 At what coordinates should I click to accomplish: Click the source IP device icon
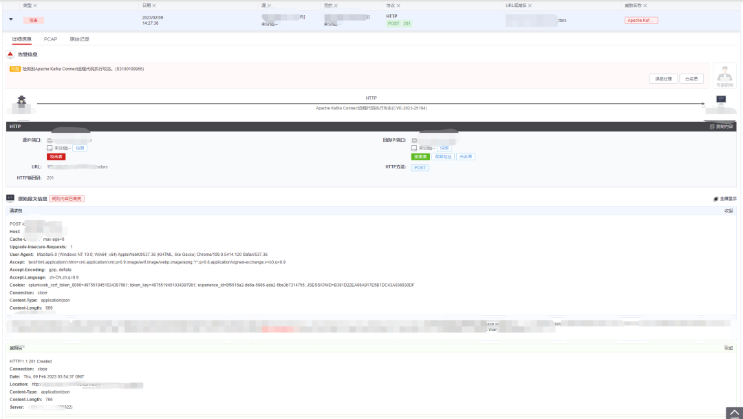pos(50,141)
